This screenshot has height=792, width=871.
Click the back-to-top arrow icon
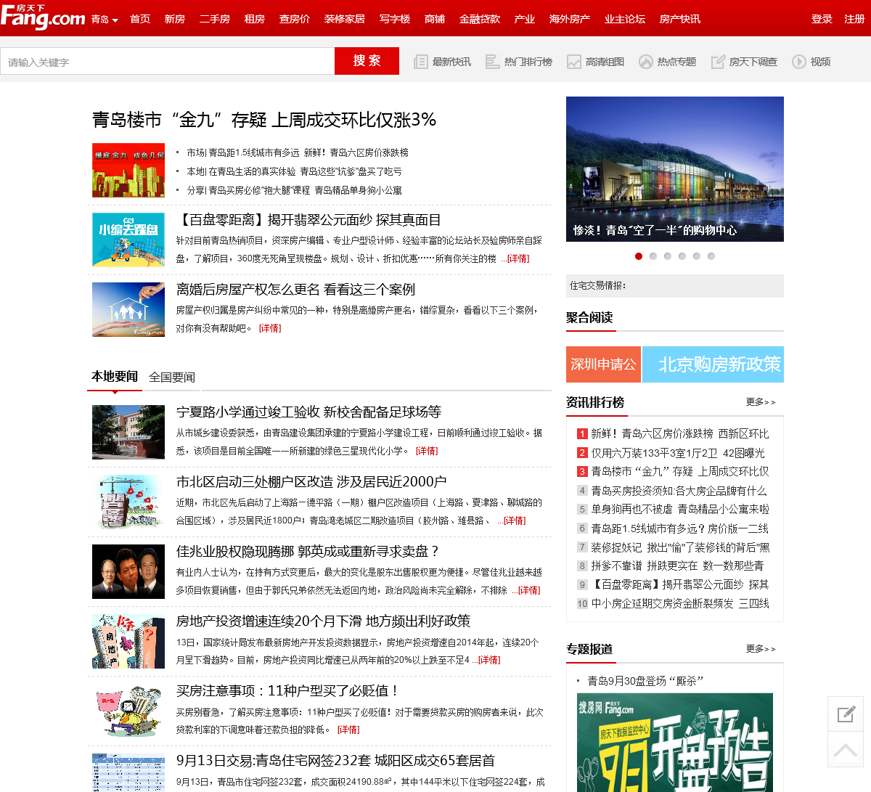[846, 750]
